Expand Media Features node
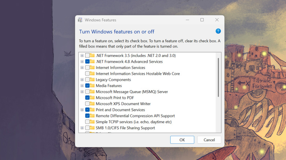This screenshot has height=160, width=286. [x=82, y=85]
